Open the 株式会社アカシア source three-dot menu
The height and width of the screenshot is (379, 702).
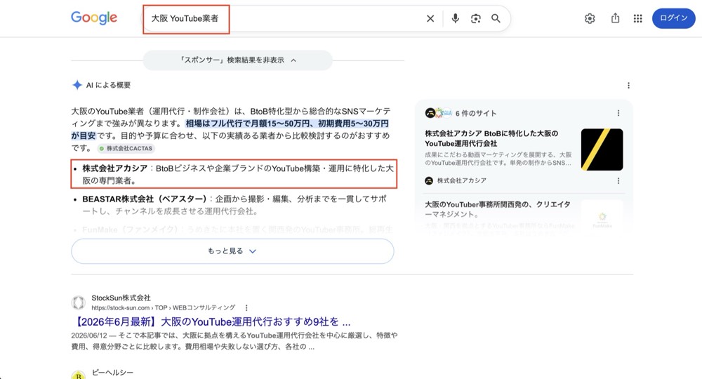618,181
